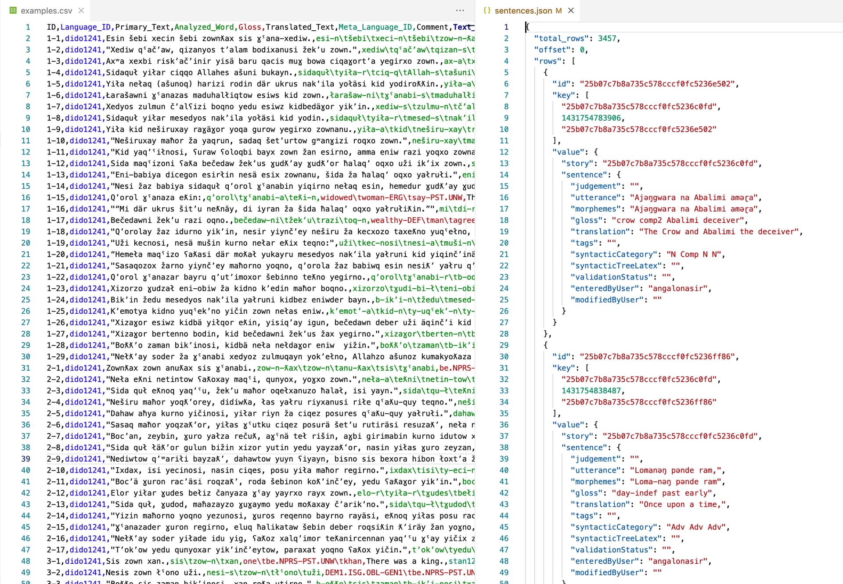This screenshot has height=584, width=843.
Task: Click the utterance value 'Lomanəŋ pənde ram,'
Action: point(676,470)
